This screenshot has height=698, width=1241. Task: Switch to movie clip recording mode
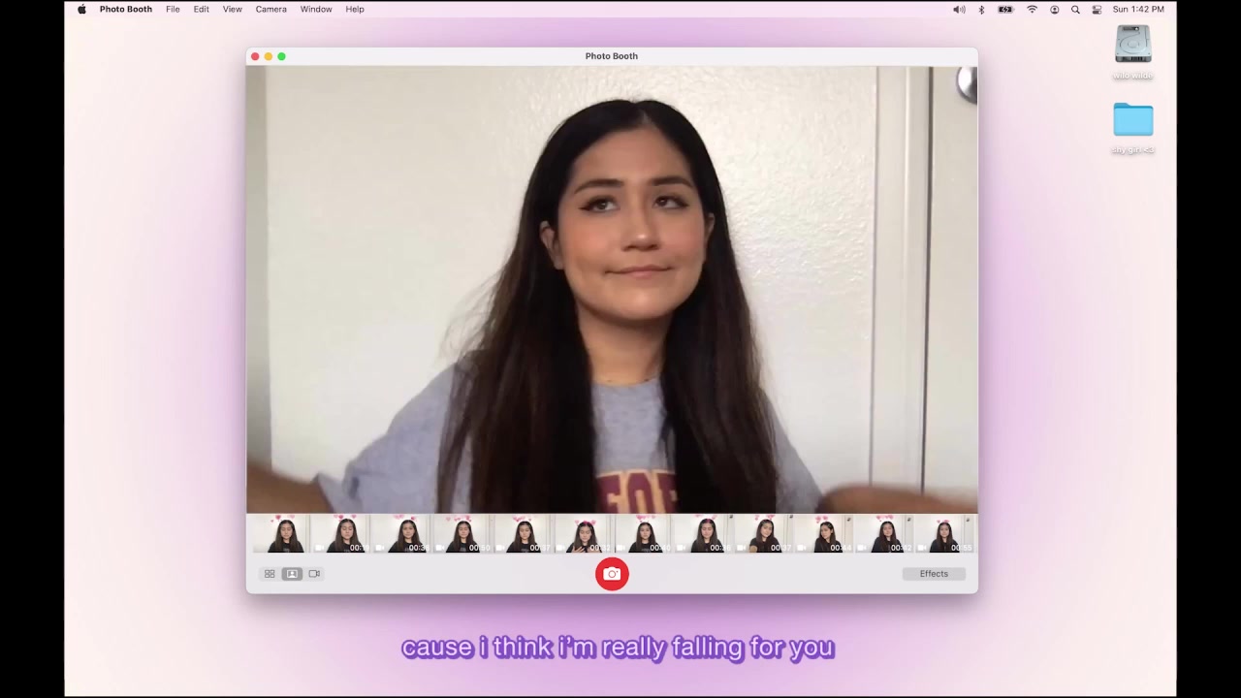pos(314,574)
